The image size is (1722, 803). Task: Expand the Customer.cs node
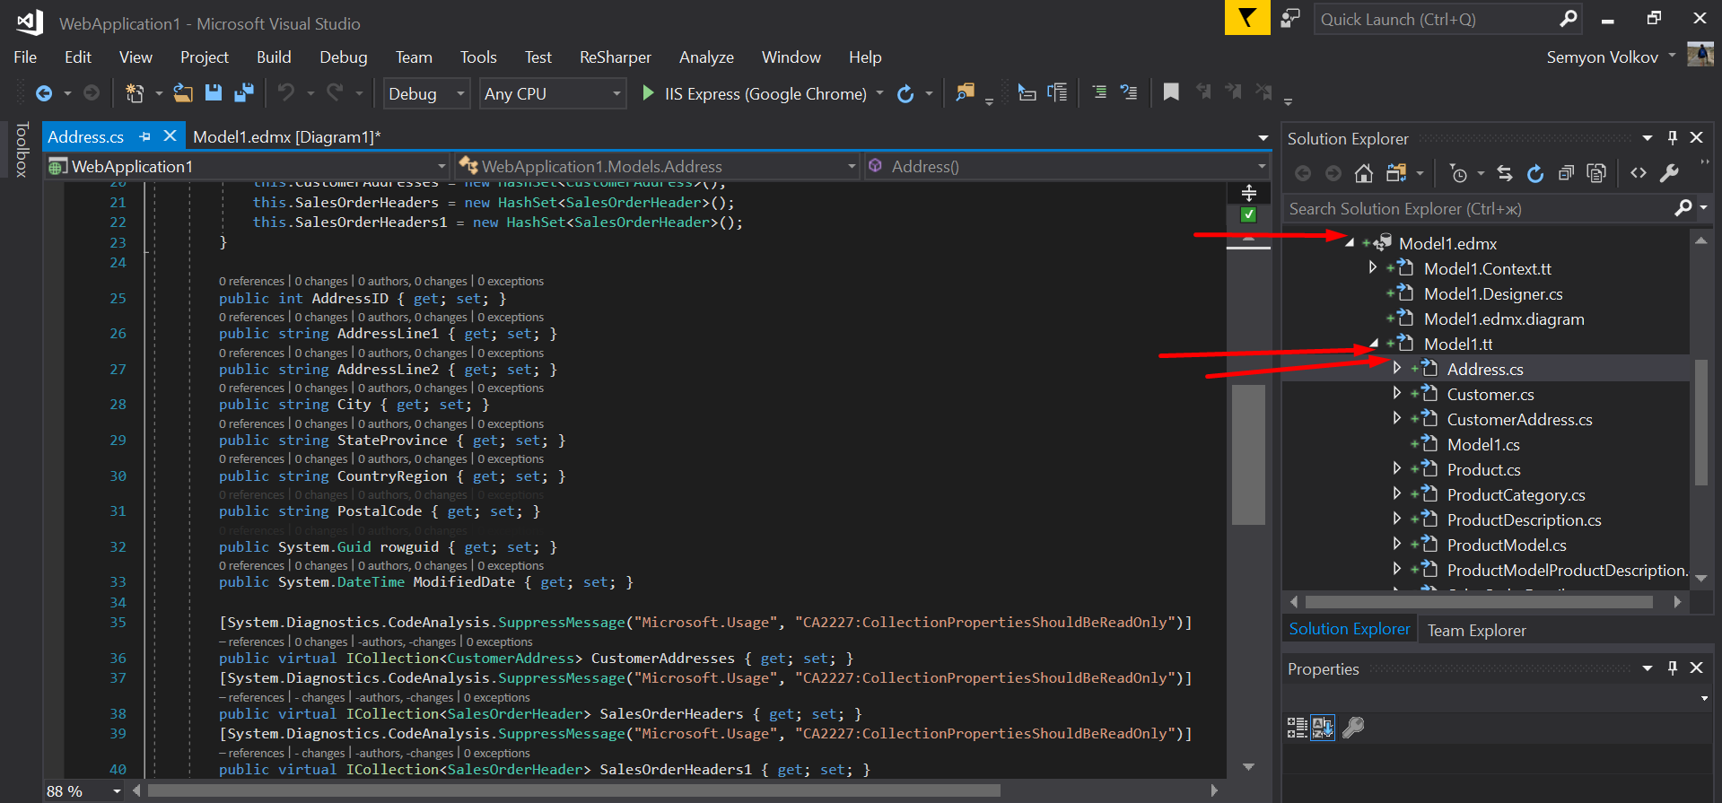pos(1396,393)
